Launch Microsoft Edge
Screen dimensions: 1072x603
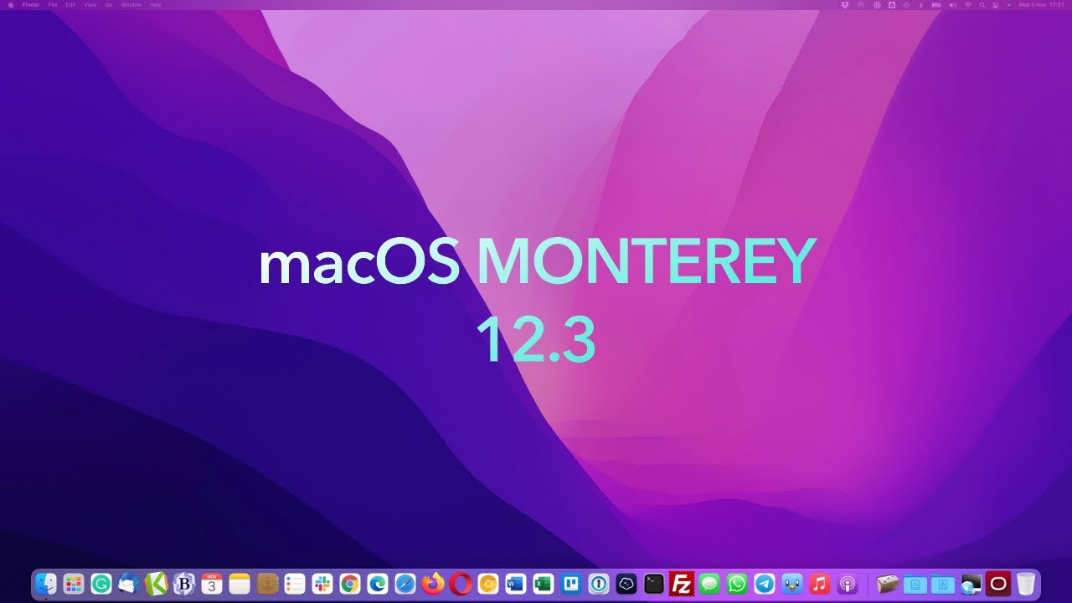pos(378,584)
